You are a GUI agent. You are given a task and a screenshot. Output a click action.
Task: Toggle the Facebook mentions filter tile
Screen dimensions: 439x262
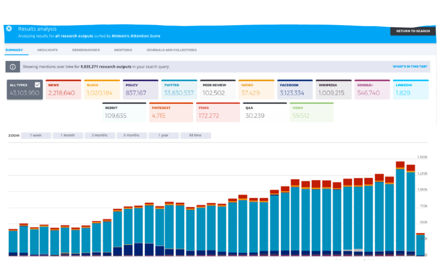click(x=295, y=90)
